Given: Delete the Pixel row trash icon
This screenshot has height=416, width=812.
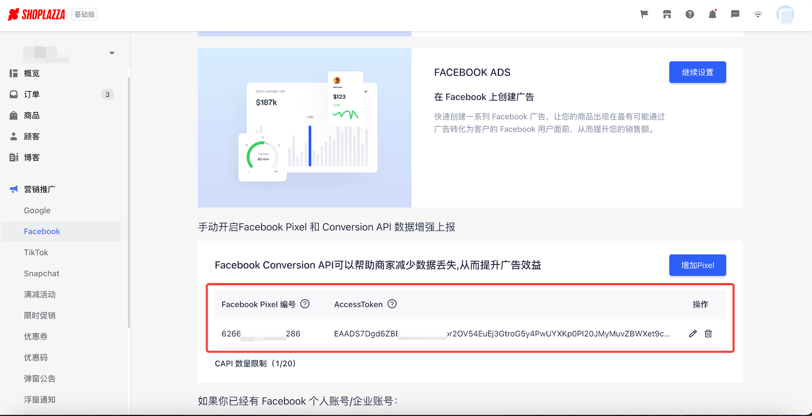Looking at the screenshot, I should pyautogui.click(x=708, y=333).
